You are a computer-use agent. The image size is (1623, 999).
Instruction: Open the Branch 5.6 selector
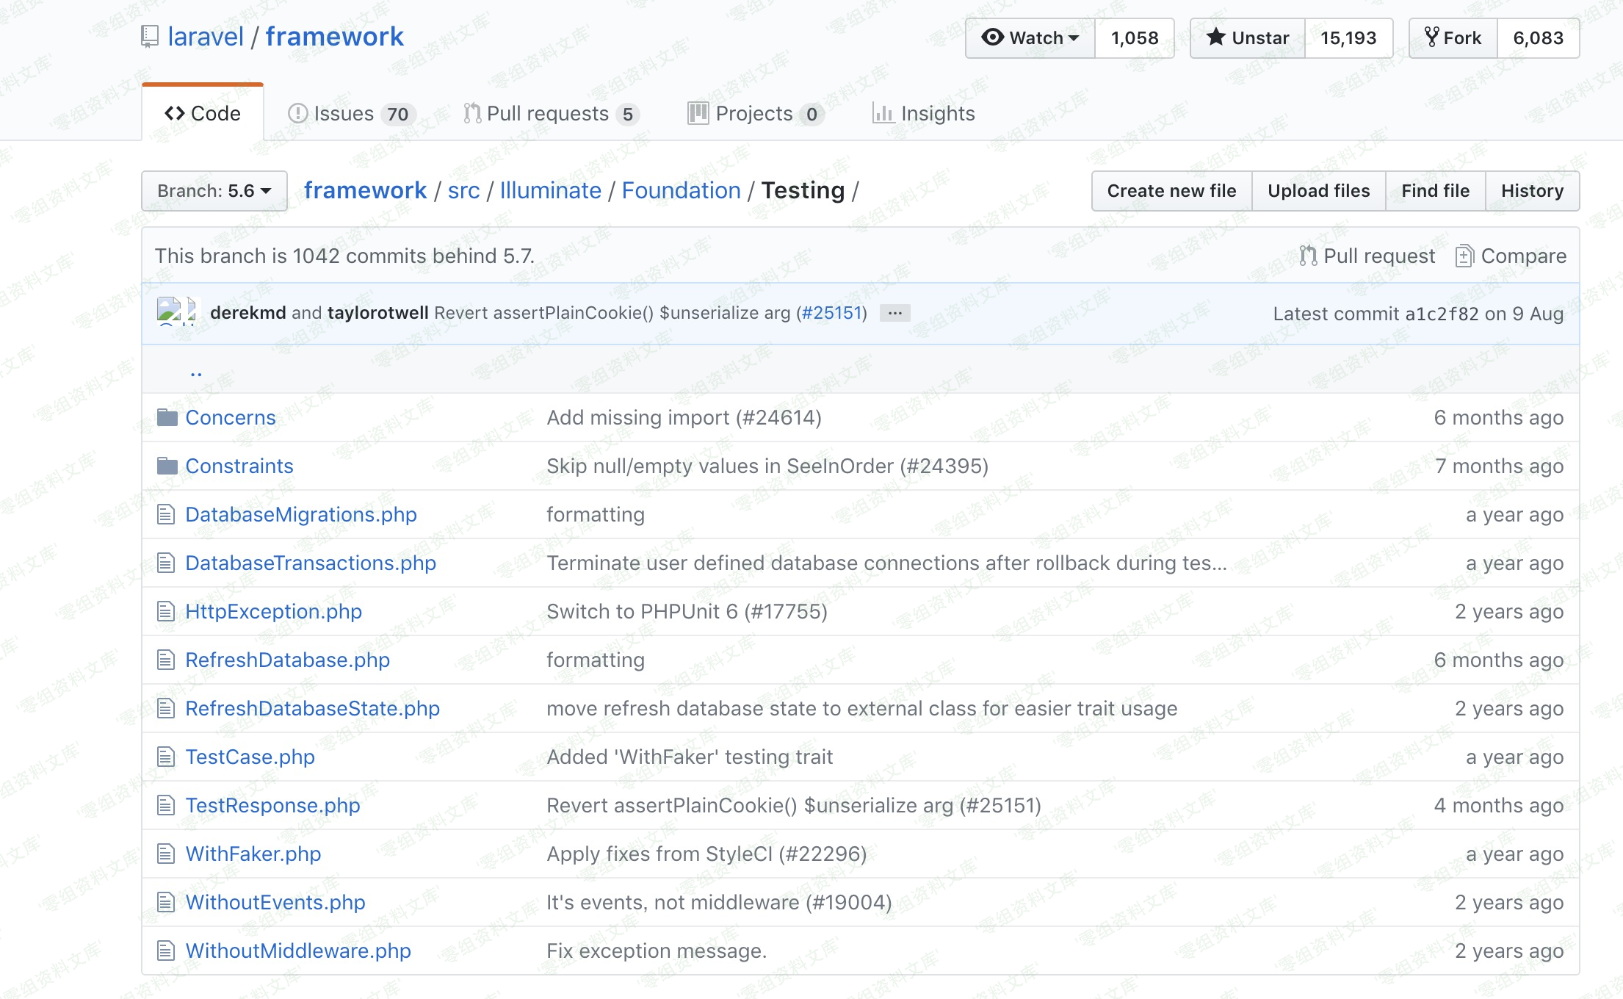(x=214, y=191)
